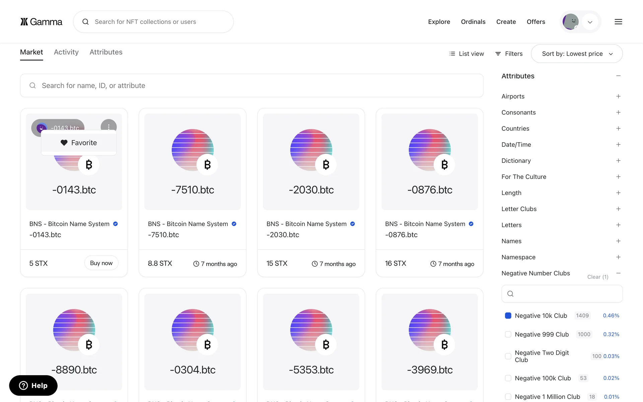Image resolution: width=643 pixels, height=402 pixels.
Task: Open the account chevron dropdown
Action: pos(590,22)
